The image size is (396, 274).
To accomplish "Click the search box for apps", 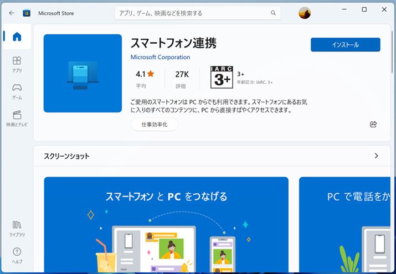I will [x=198, y=13].
